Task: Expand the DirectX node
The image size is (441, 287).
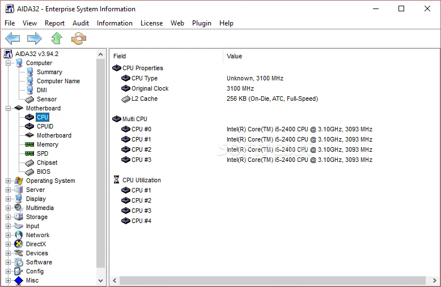Action: coord(8,244)
